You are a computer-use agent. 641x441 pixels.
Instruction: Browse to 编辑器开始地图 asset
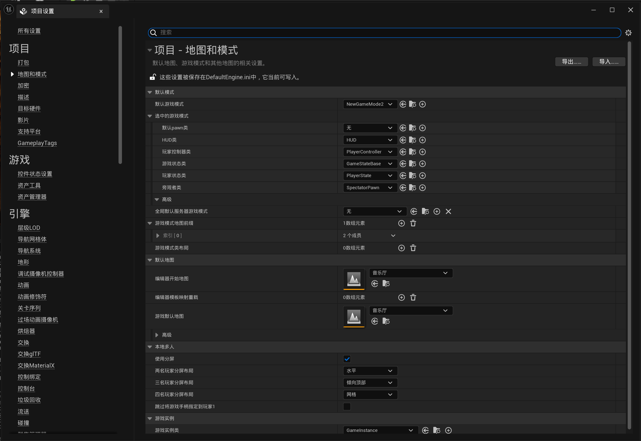tap(386, 284)
